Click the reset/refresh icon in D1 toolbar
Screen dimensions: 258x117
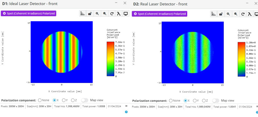(112, 14)
